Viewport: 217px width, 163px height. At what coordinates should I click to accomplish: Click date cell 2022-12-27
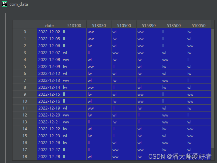coord(49,149)
